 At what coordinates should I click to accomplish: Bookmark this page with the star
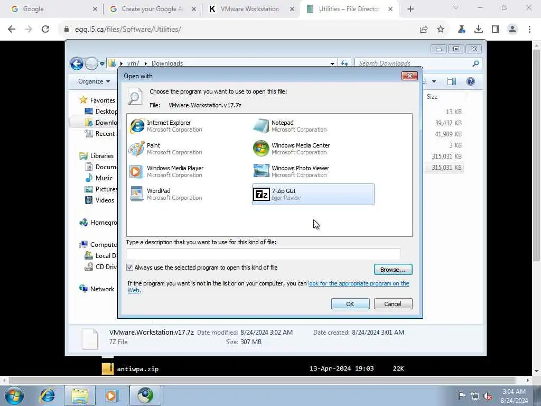[x=441, y=30]
